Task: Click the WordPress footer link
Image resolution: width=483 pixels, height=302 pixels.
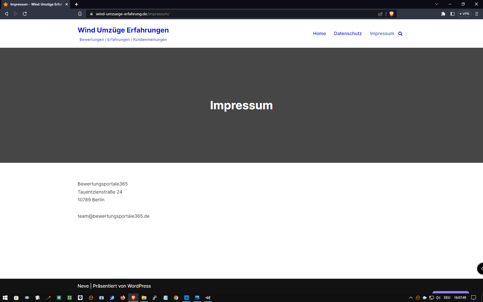Action: (x=139, y=286)
